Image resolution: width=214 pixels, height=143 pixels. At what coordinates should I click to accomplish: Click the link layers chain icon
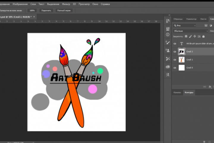(204, 87)
